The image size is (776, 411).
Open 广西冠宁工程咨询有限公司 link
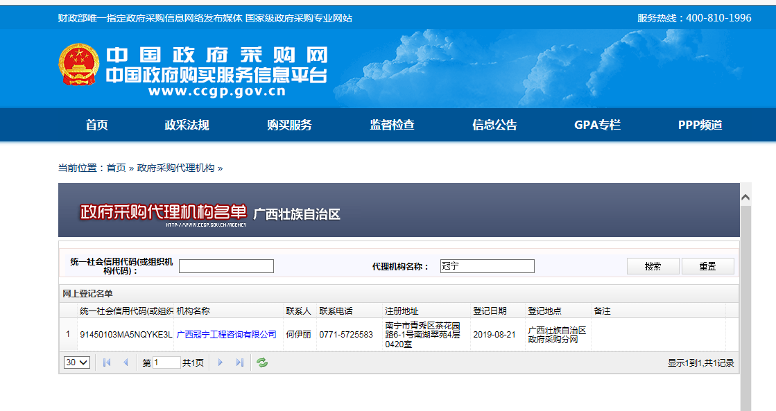coord(226,334)
